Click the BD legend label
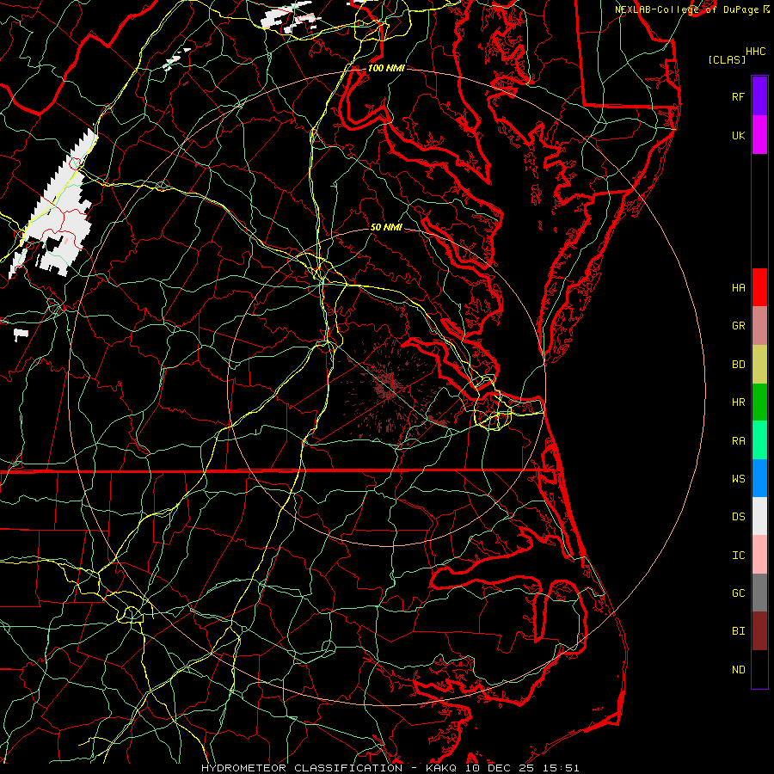Image resolution: width=774 pixels, height=774 pixels. [x=738, y=365]
